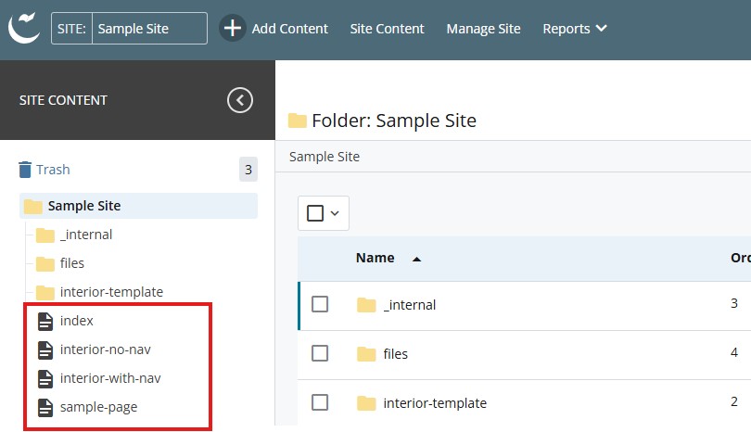751x432 pixels.
Task: Open Site Content in top menu
Action: [x=387, y=29]
